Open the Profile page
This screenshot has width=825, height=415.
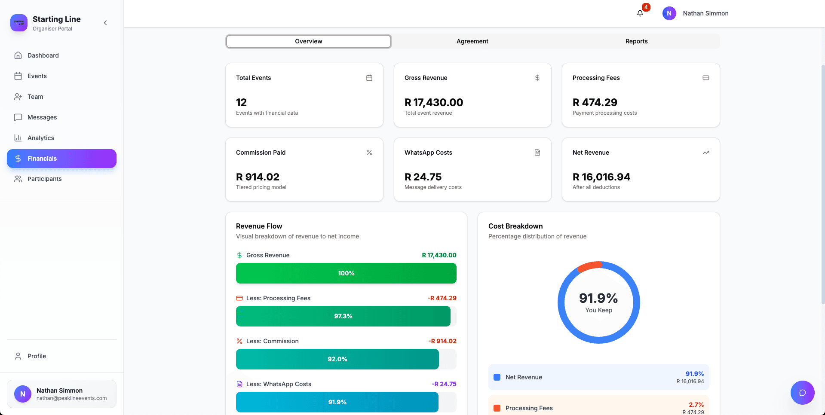[x=37, y=356]
